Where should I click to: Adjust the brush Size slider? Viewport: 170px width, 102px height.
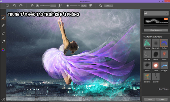(x=45, y=6)
